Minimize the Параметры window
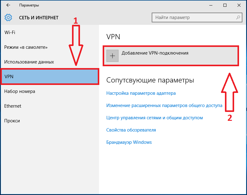The image size is (247, 195). [x=211, y=5]
